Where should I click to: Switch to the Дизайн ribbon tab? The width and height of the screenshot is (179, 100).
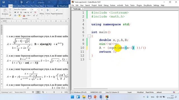(x=19, y=6)
